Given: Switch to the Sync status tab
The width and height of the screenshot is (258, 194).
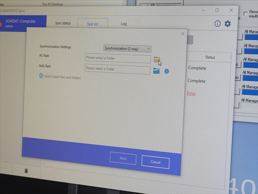Looking at the screenshot, I should pos(63,23).
